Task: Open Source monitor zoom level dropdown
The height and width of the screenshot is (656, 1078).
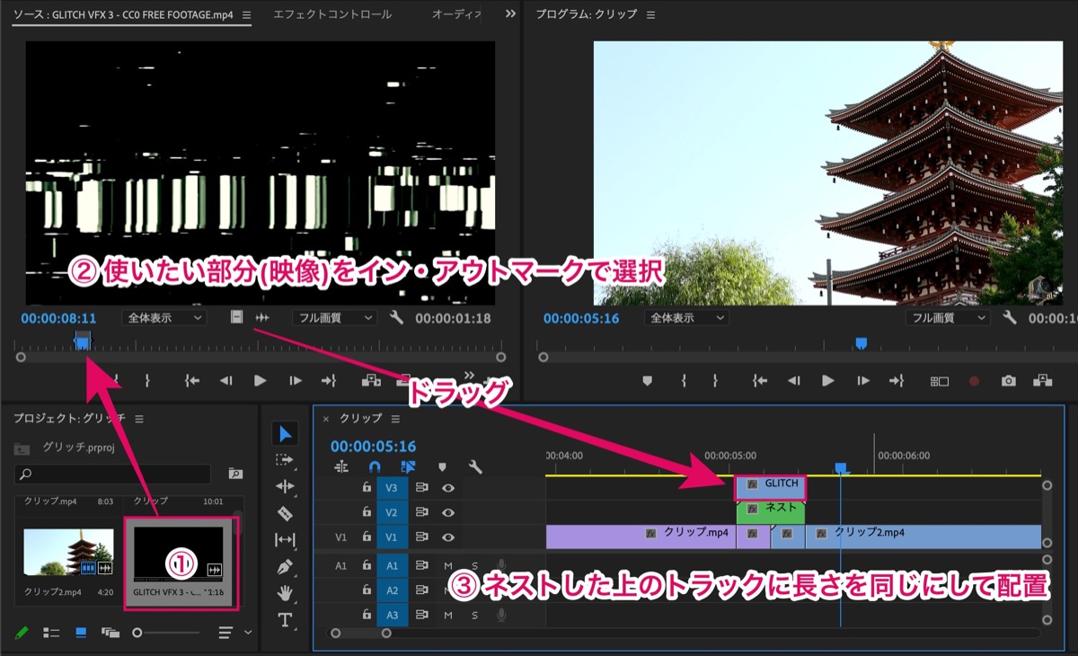Action: coord(164,317)
